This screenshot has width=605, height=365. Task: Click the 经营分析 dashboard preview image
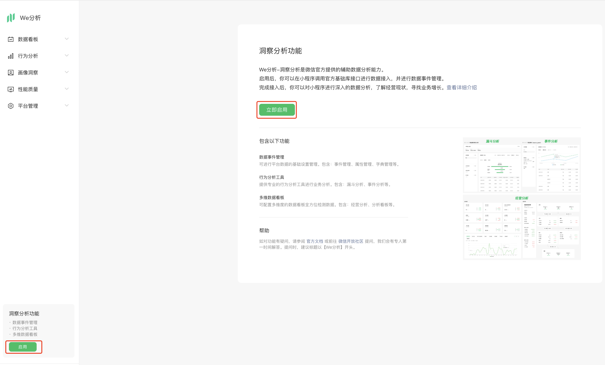[522, 227]
